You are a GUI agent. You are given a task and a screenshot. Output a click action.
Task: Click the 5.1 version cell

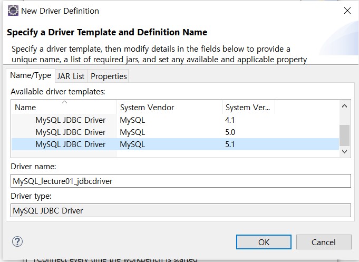pos(230,144)
